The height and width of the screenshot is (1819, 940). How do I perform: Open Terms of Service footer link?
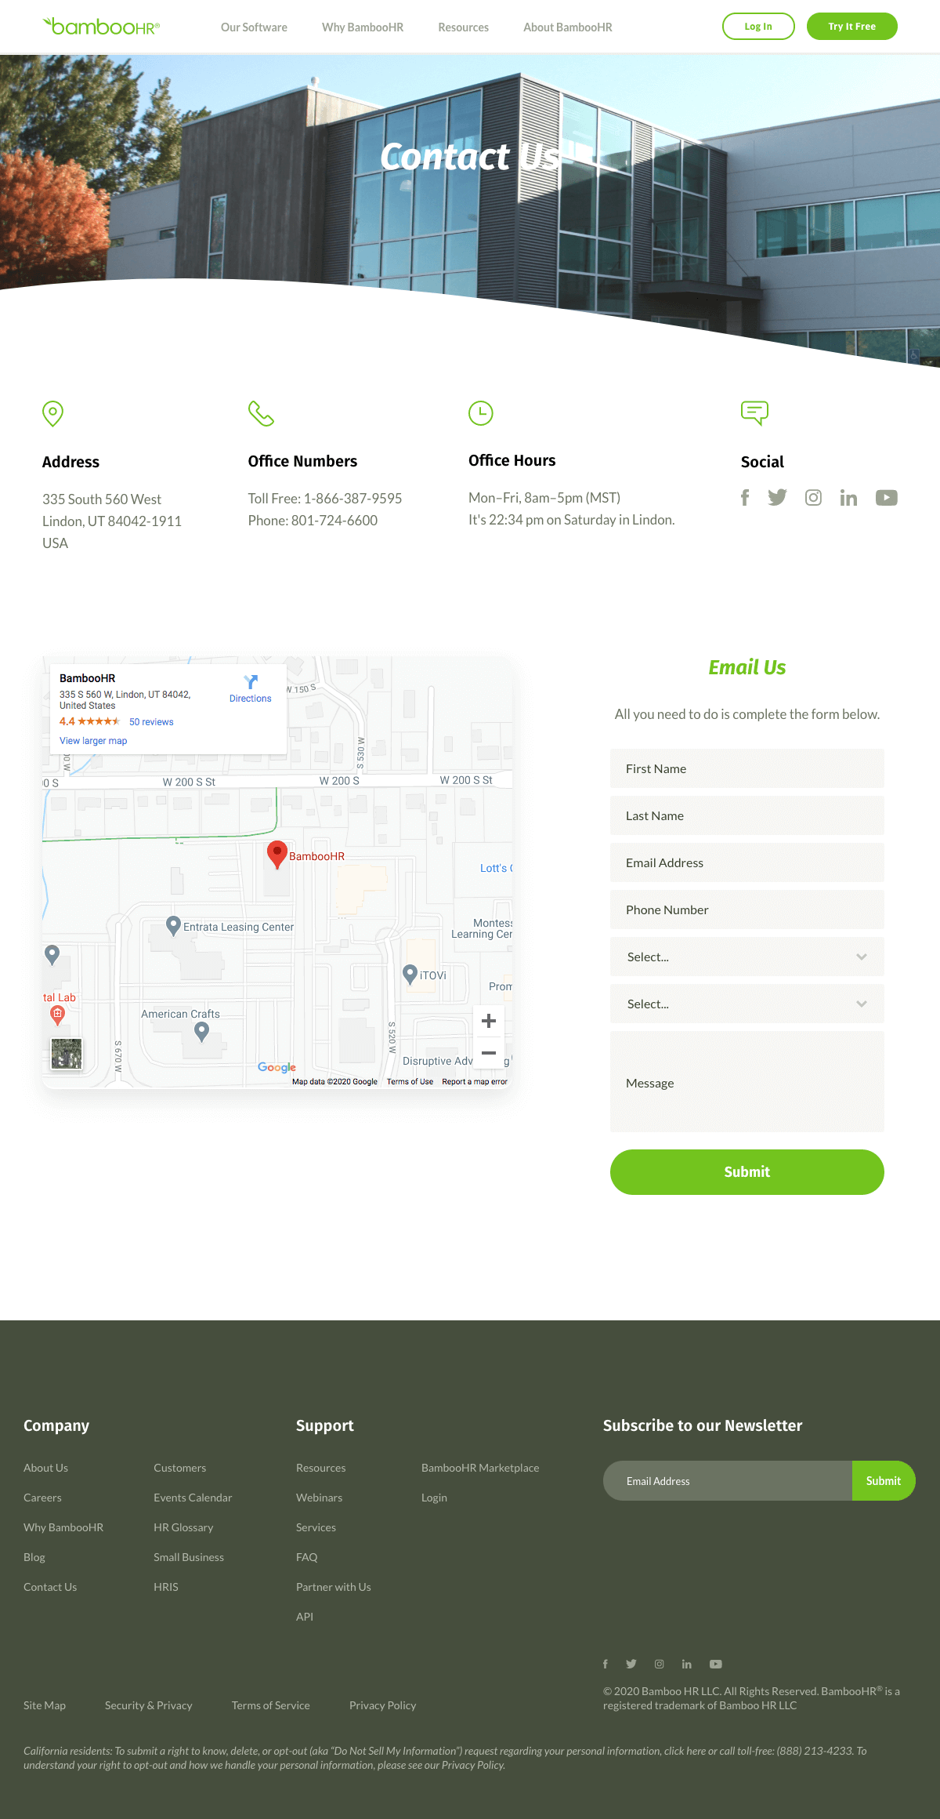click(271, 1705)
